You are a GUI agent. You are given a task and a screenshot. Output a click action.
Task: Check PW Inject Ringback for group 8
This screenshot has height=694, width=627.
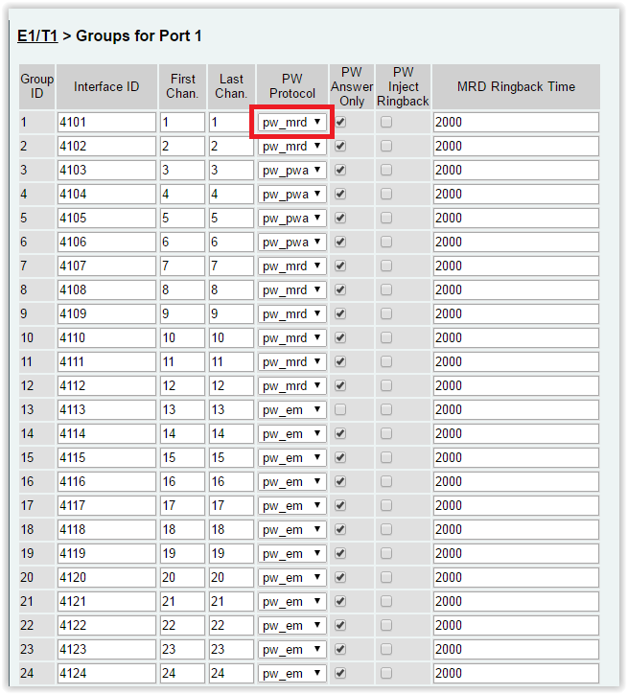386,289
